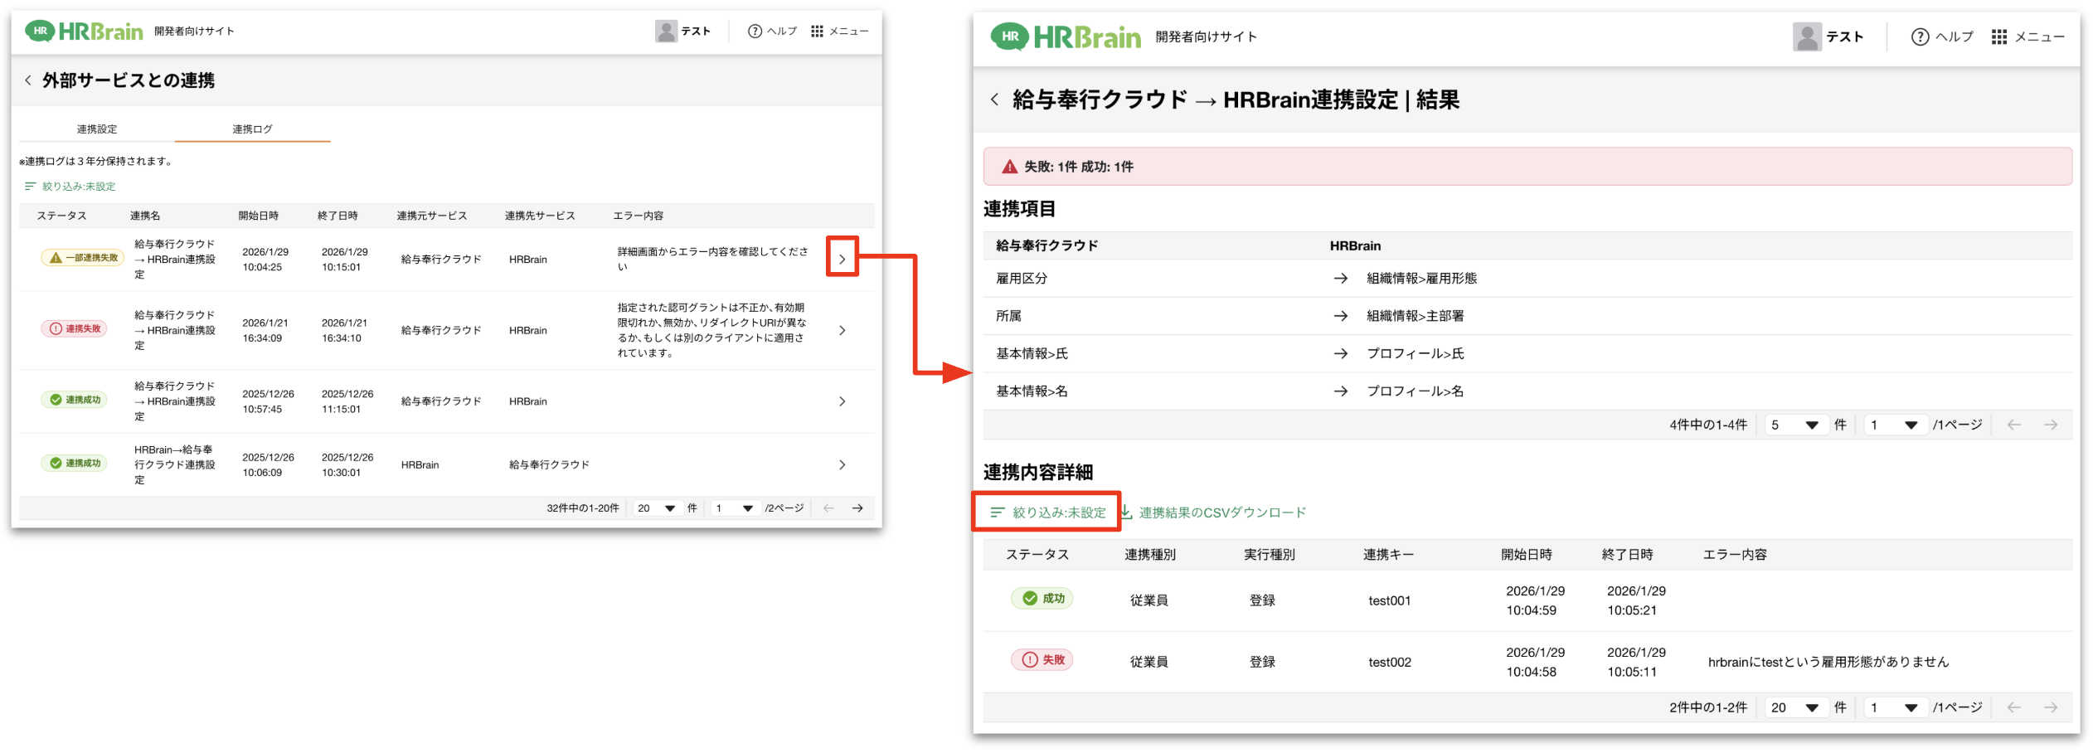This screenshot has height=753, width=2093.
Task: Open details of the 一部連携失敗 log row
Action: point(842,259)
